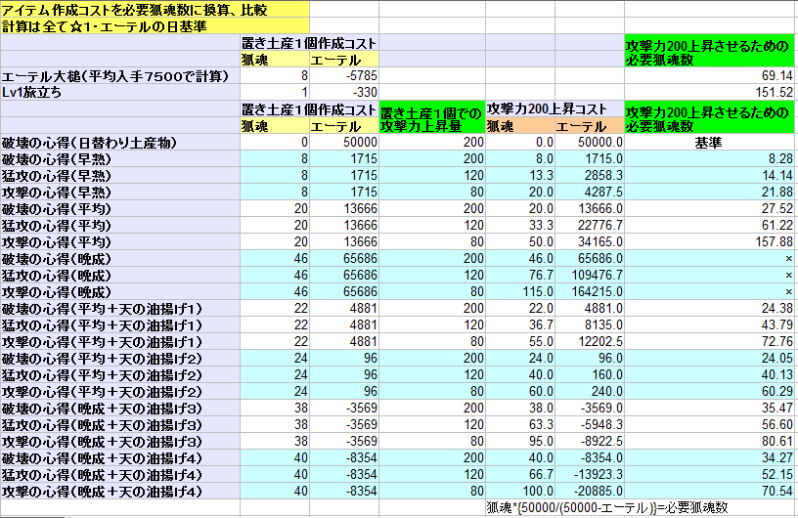Select the cell containing -5785
The image size is (798, 518).
(x=344, y=76)
